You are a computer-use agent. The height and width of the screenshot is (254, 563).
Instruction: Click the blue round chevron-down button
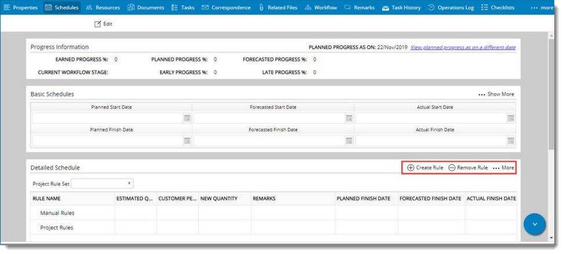pos(535,224)
